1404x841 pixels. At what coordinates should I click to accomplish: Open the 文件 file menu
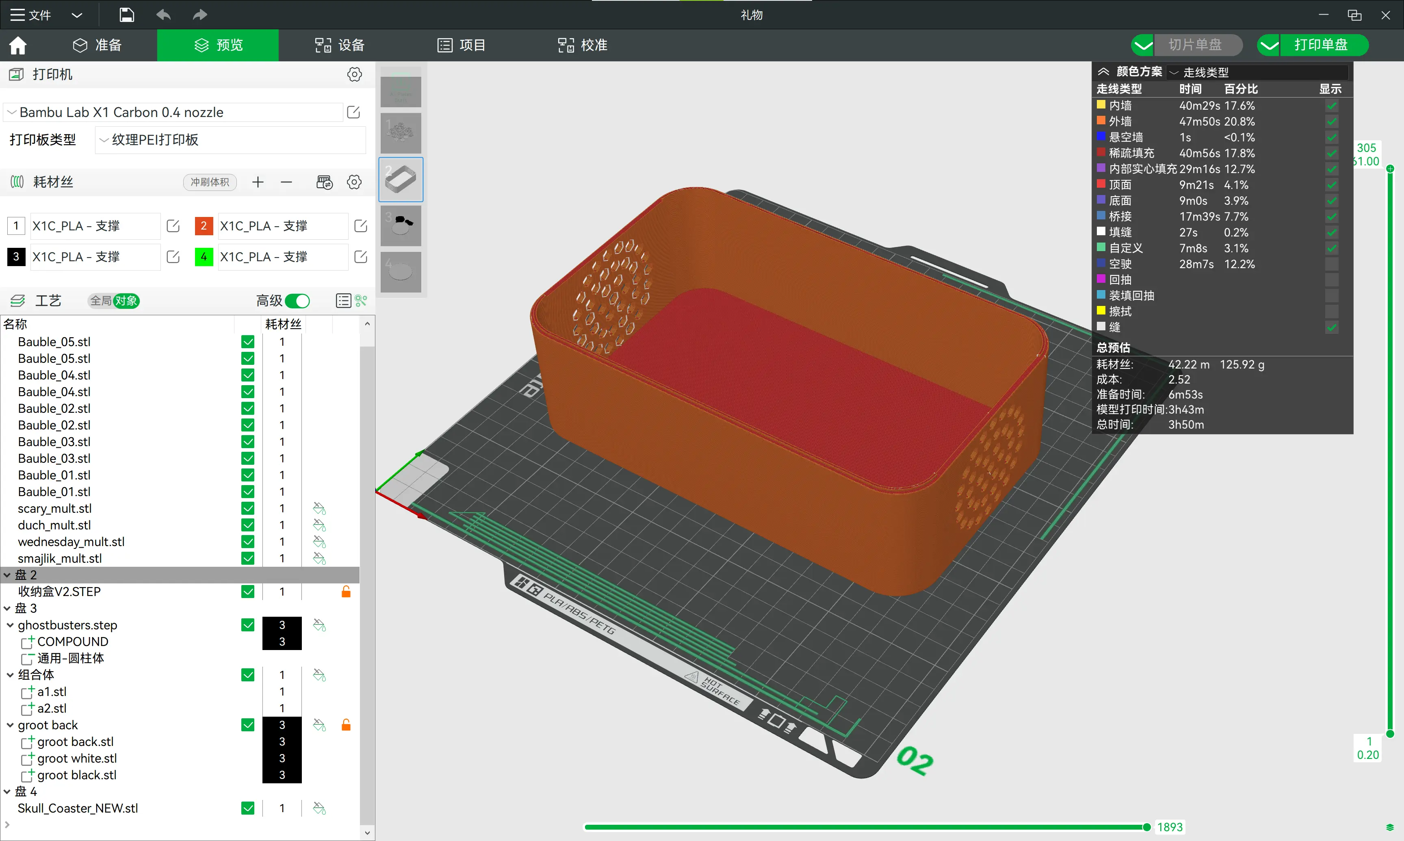tap(30, 15)
